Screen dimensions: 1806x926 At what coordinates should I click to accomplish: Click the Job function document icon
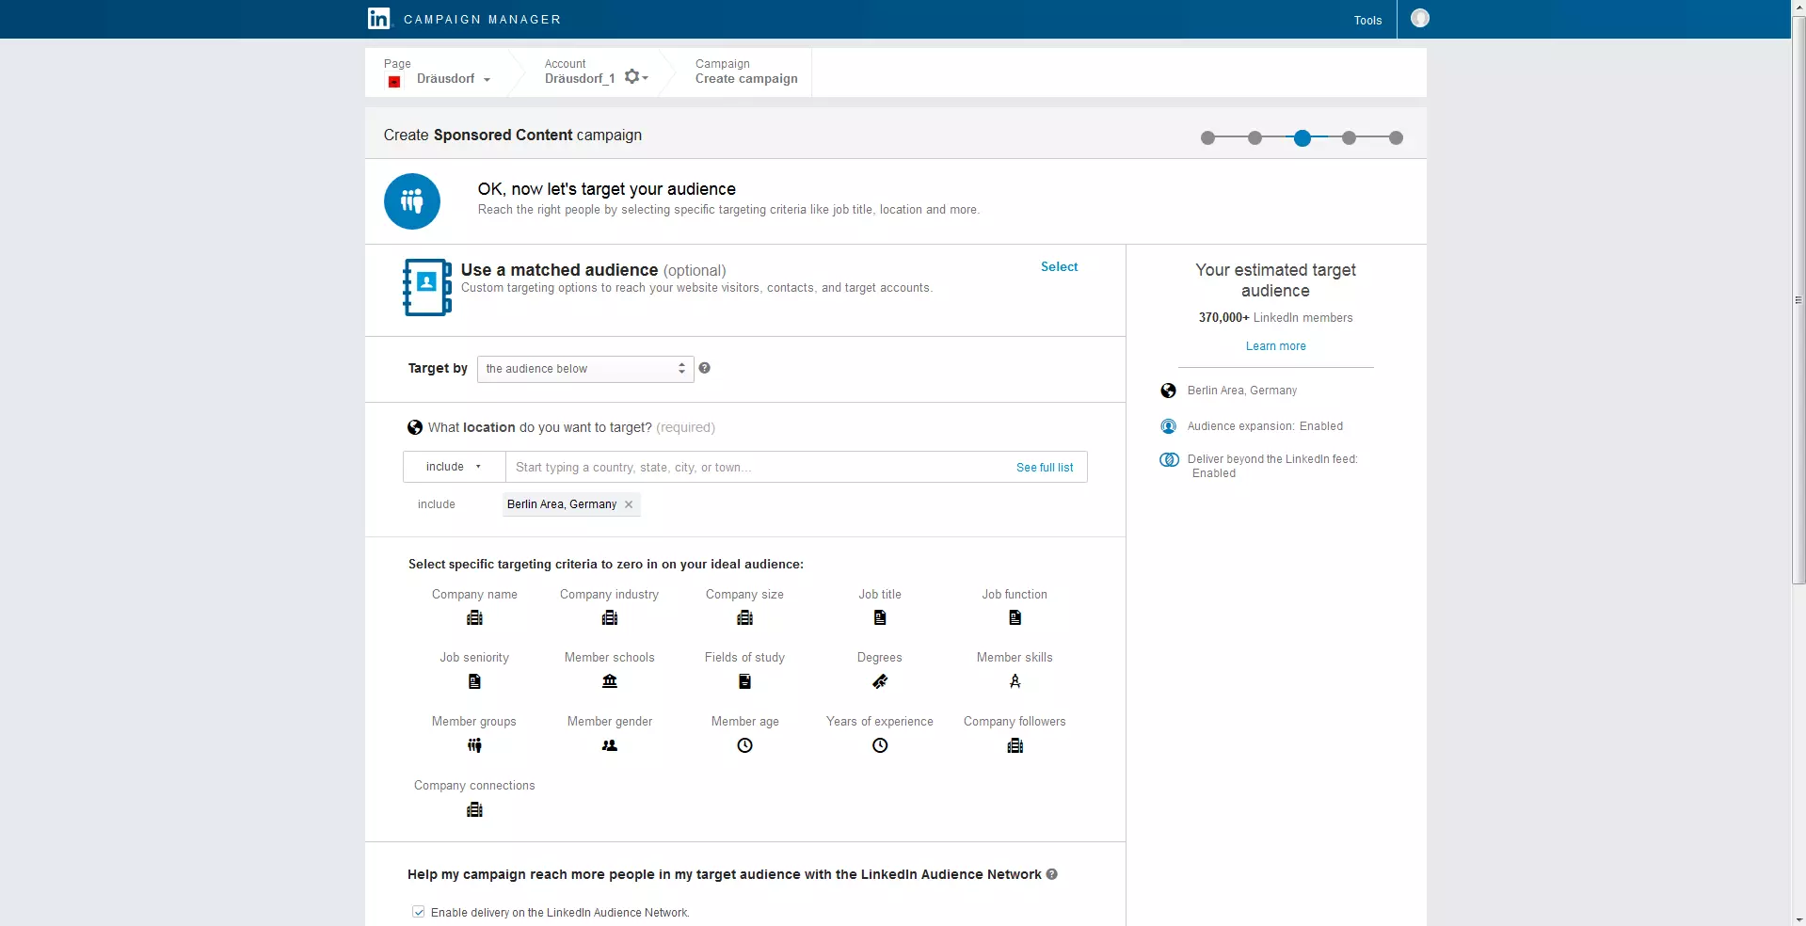[1015, 618]
